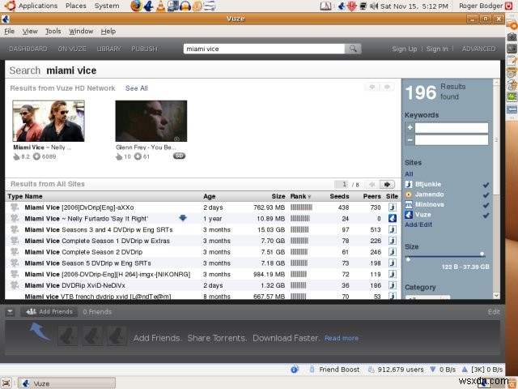Go to next results page arrow

(387, 184)
